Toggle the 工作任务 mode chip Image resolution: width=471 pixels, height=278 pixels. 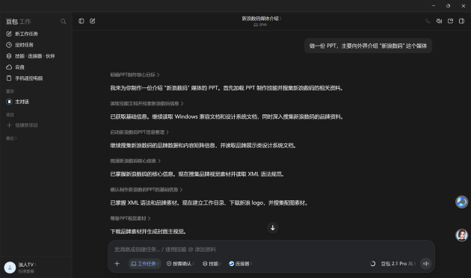tap(145, 264)
